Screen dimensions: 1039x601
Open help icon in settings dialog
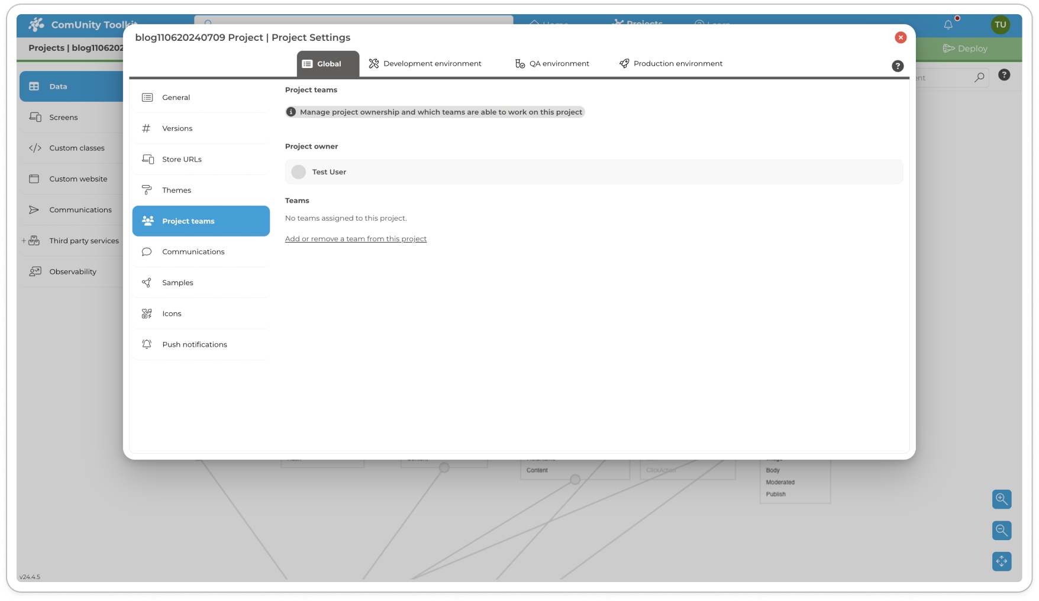(897, 66)
